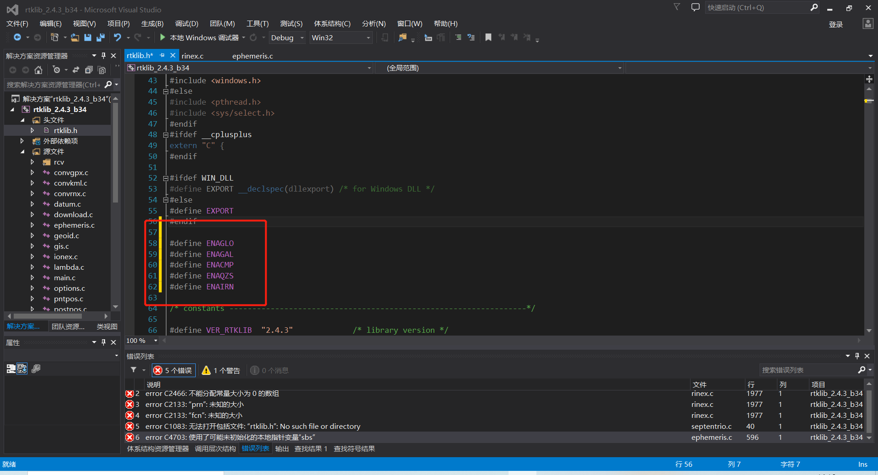Open the 调试(D) menu
878x475 pixels.
[186, 23]
